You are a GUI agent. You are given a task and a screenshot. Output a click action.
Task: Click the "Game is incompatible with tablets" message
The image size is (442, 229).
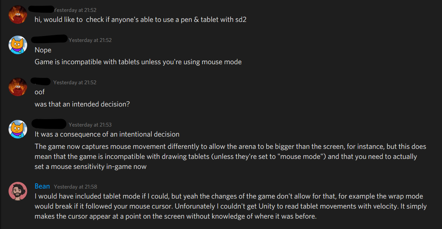(x=138, y=62)
